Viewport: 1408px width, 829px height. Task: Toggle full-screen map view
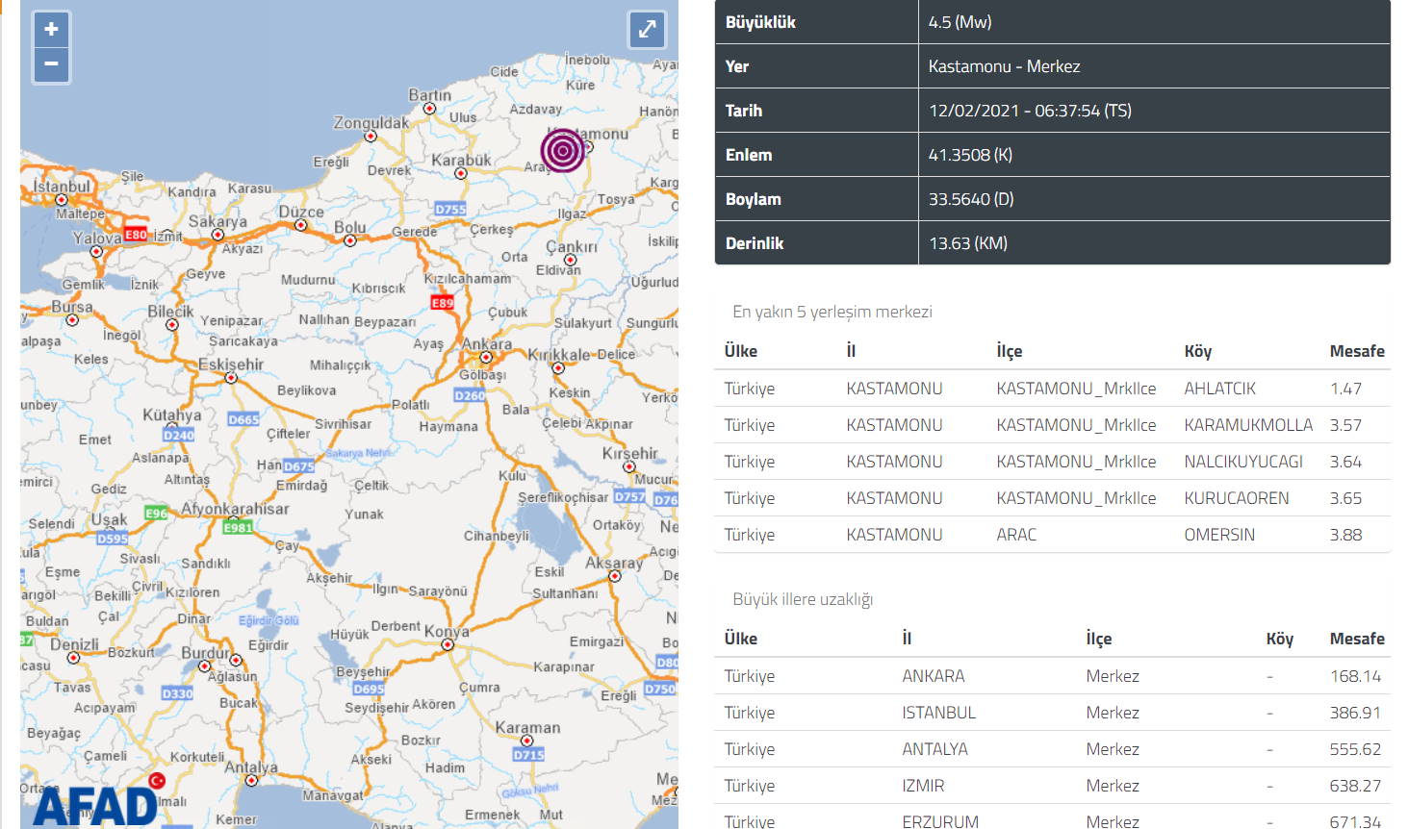tap(647, 29)
